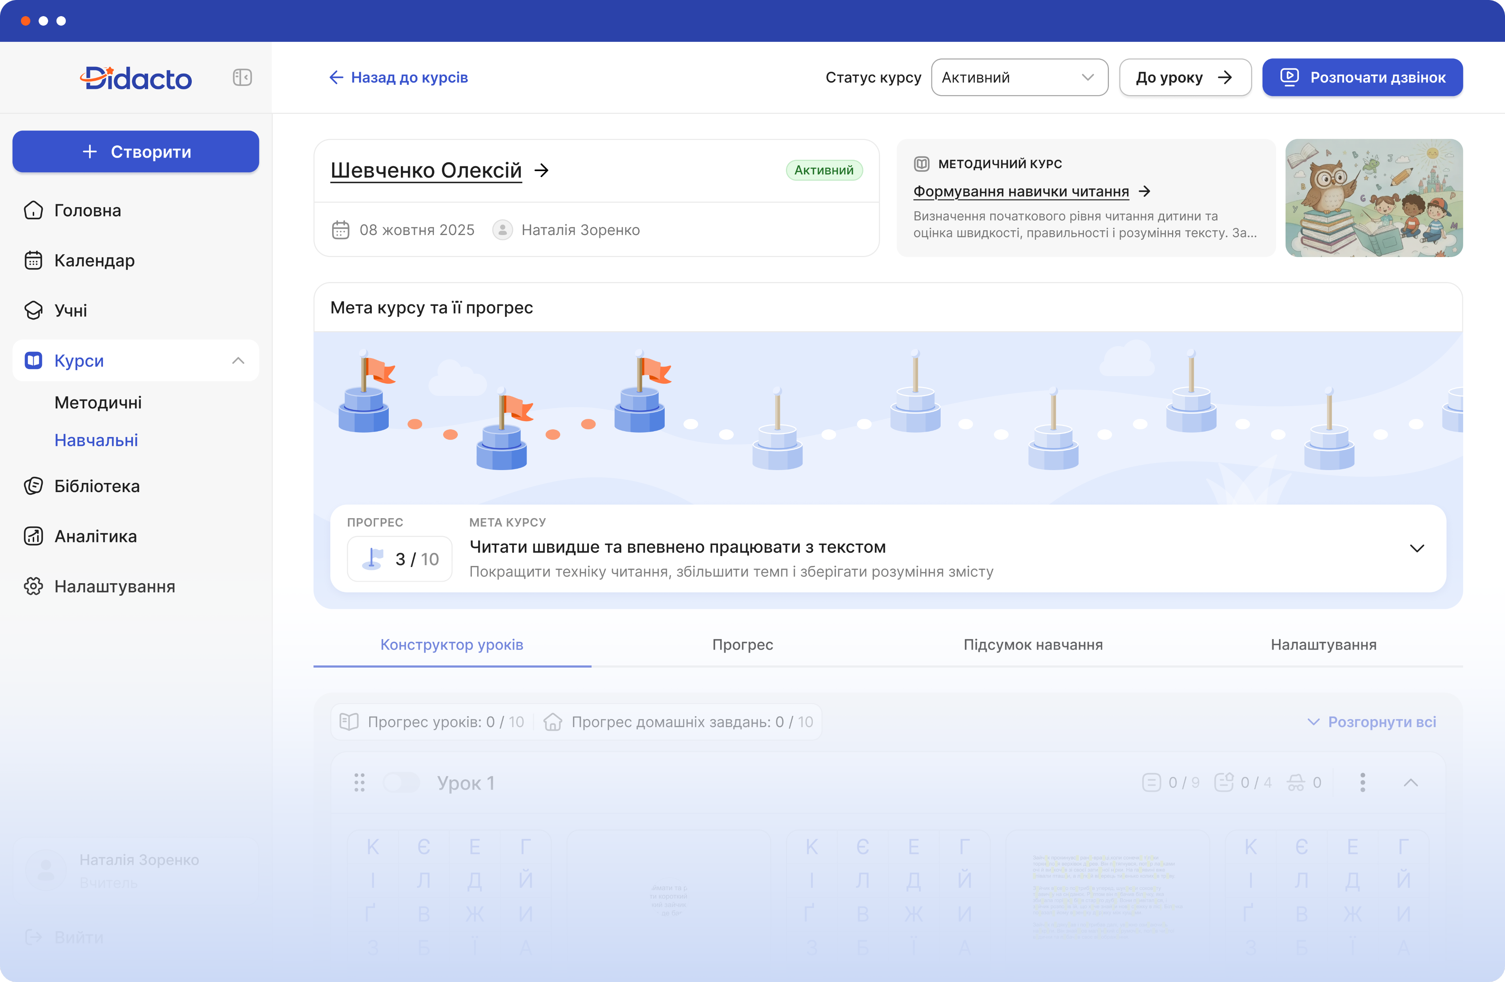1505x982 pixels.
Task: Click the lessons progress book icon
Action: pos(349,722)
